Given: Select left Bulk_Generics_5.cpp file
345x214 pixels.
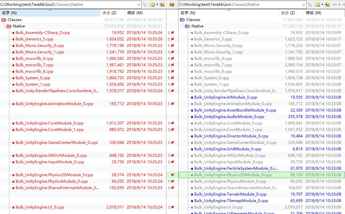Looking at the screenshot, I should click(34, 39).
